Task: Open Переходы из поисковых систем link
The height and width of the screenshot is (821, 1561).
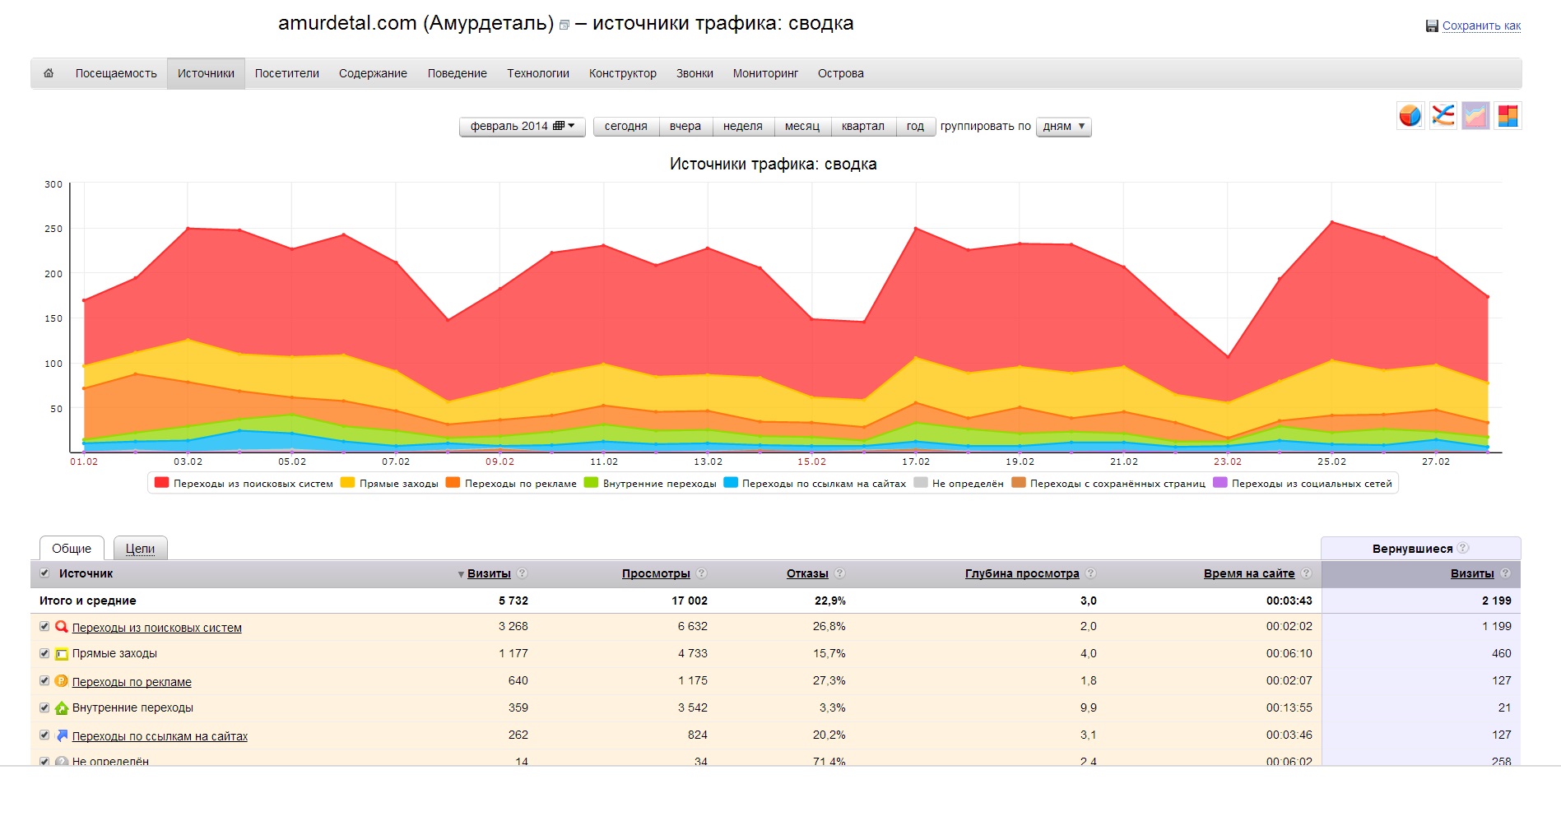Action: pyautogui.click(x=157, y=628)
